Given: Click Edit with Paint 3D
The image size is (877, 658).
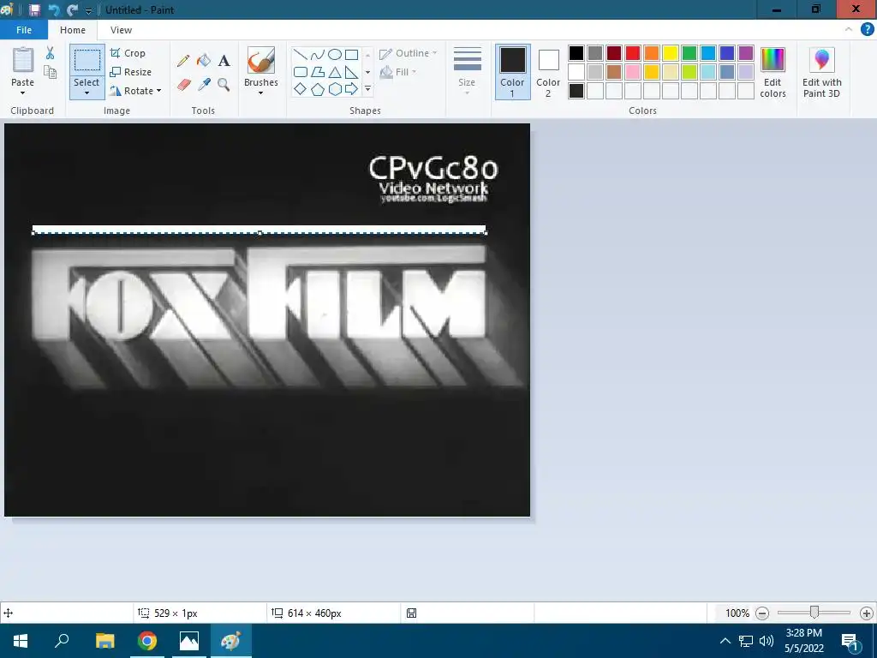Looking at the screenshot, I should 821,72.
